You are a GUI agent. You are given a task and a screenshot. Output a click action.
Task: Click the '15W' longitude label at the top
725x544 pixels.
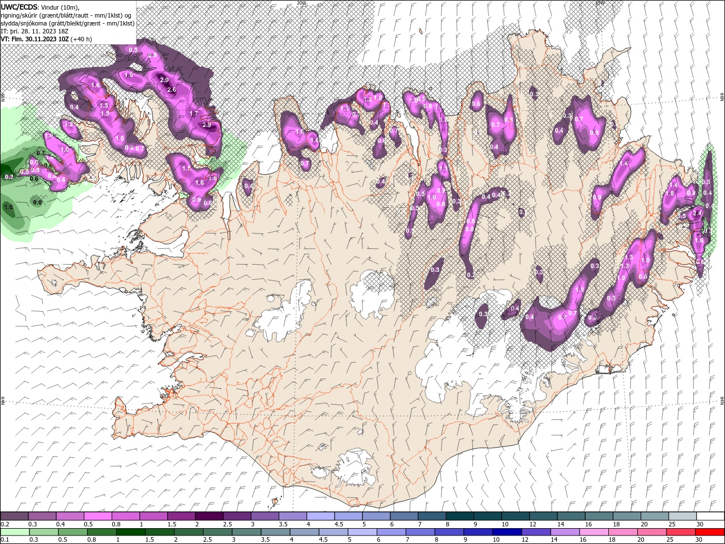click(x=600, y=3)
